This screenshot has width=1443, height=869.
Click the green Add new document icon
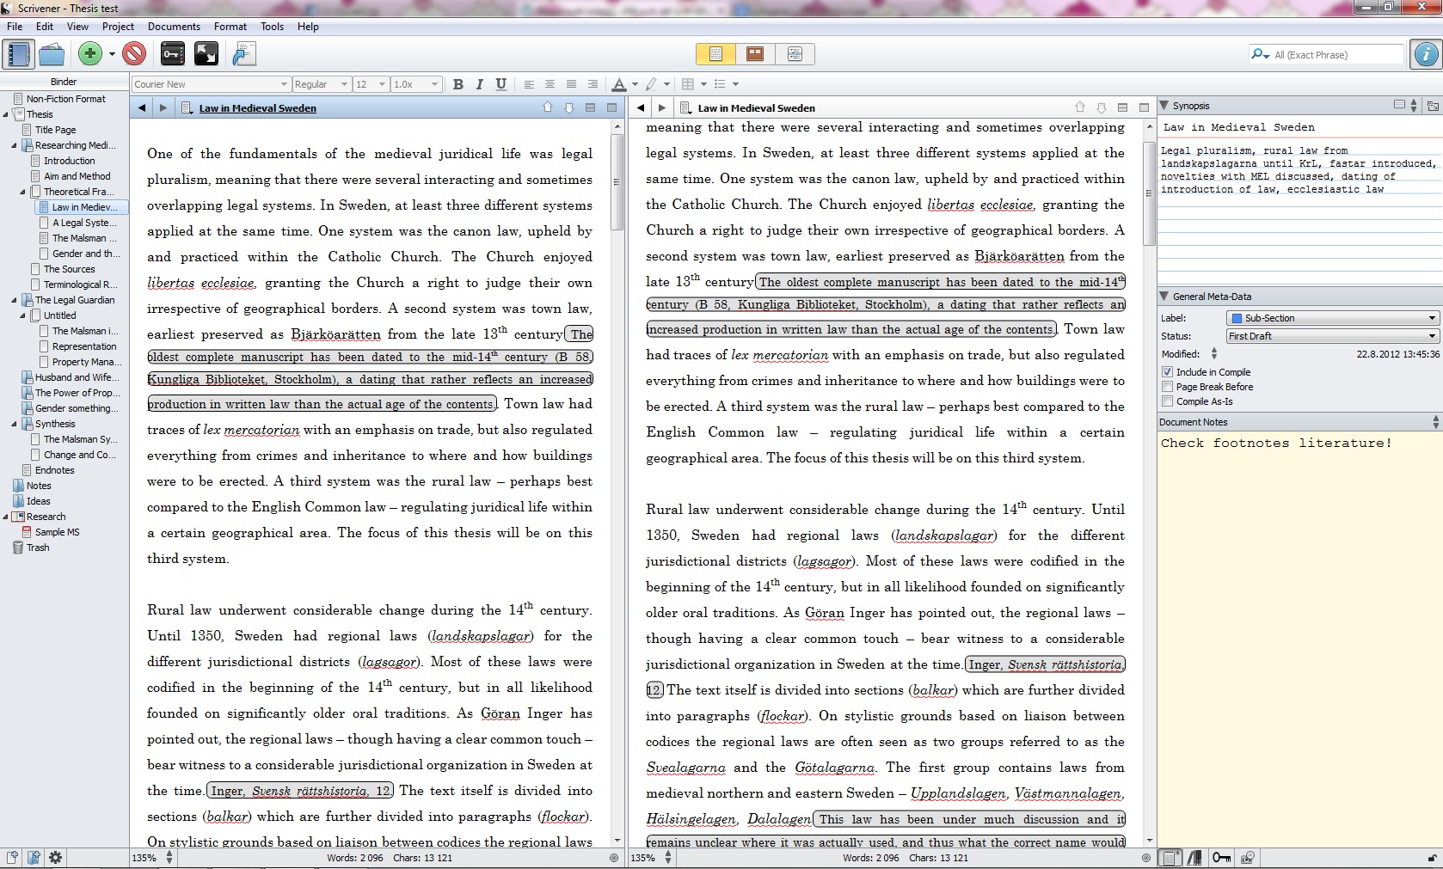89,54
